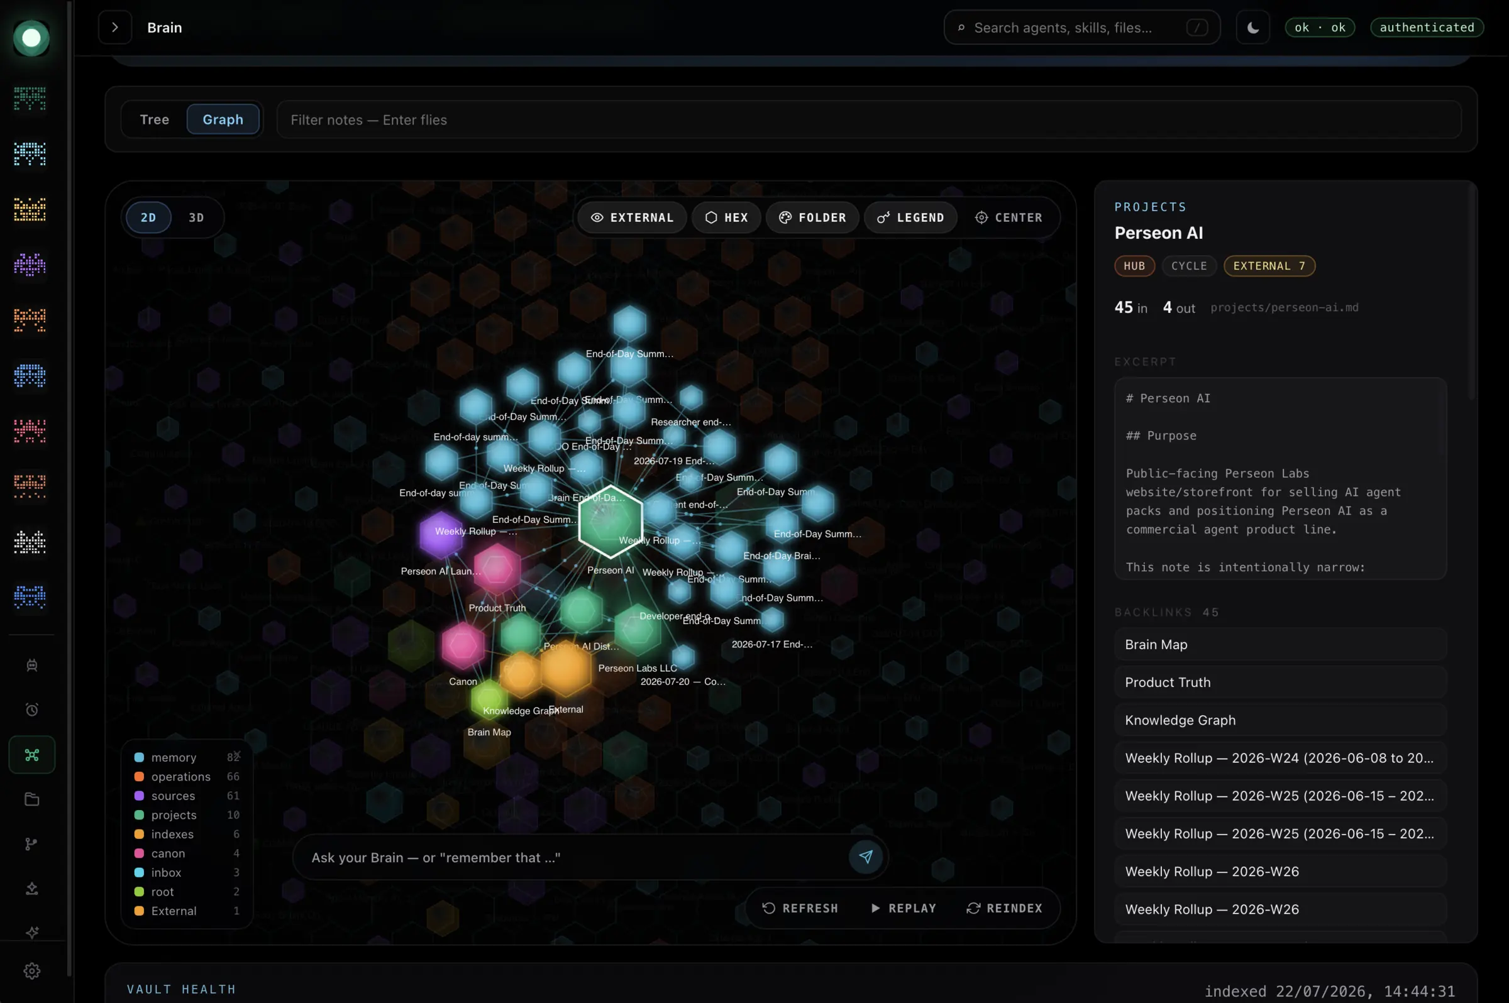Viewport: 1509px width, 1003px height.
Task: Click the canon legend entry
Action: click(187, 853)
